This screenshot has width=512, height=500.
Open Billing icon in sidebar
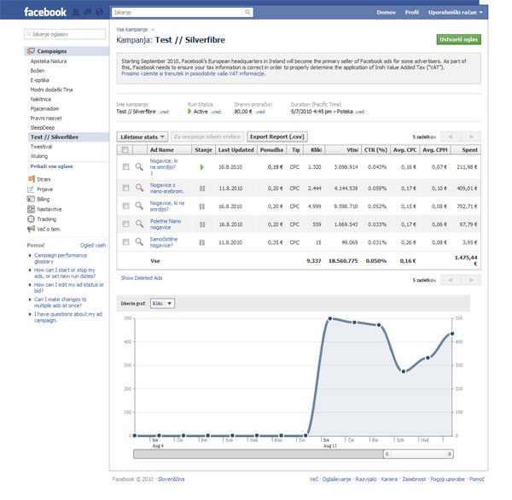31,199
